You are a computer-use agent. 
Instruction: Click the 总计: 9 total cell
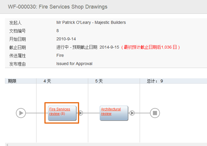[155, 81]
